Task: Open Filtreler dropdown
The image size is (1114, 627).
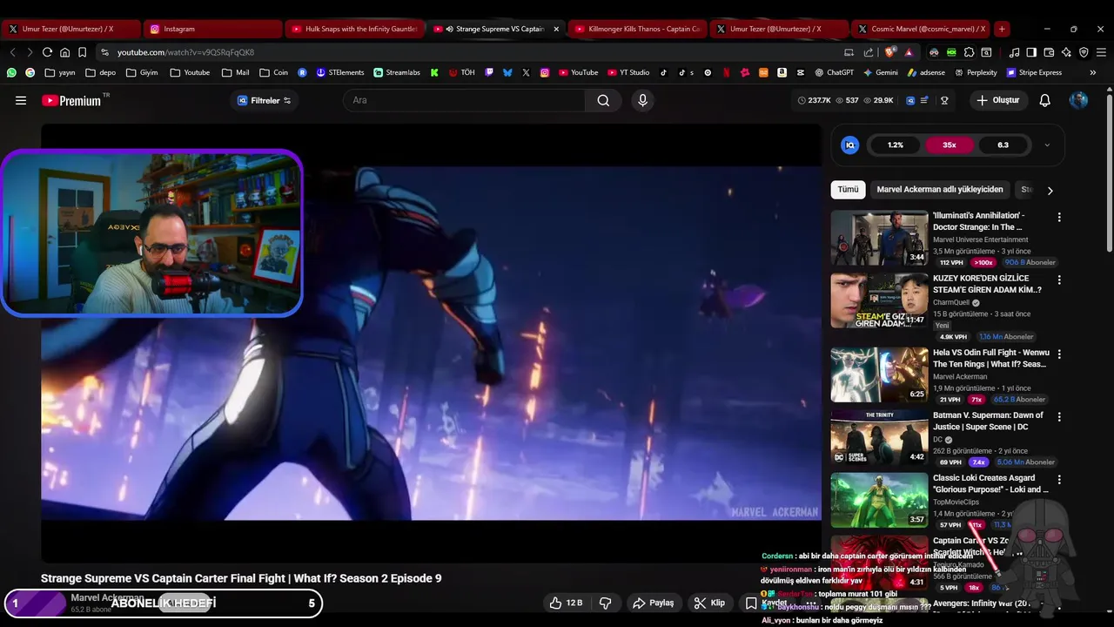Action: (264, 100)
